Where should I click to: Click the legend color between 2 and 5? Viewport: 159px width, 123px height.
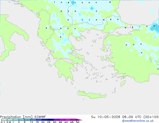pos(22,120)
